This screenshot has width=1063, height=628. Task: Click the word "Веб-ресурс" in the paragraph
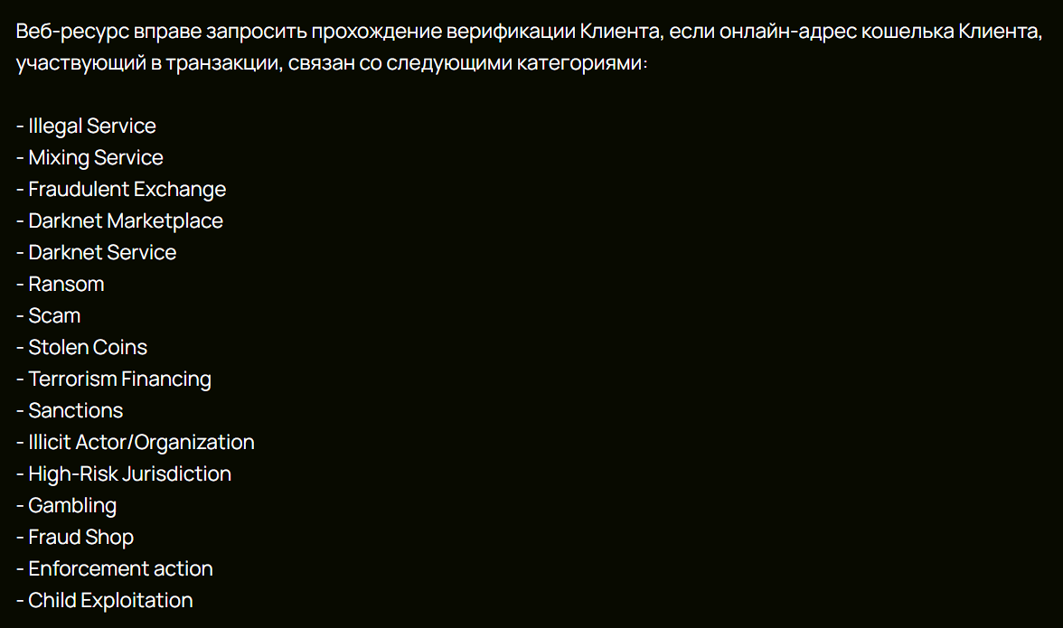tap(71, 32)
